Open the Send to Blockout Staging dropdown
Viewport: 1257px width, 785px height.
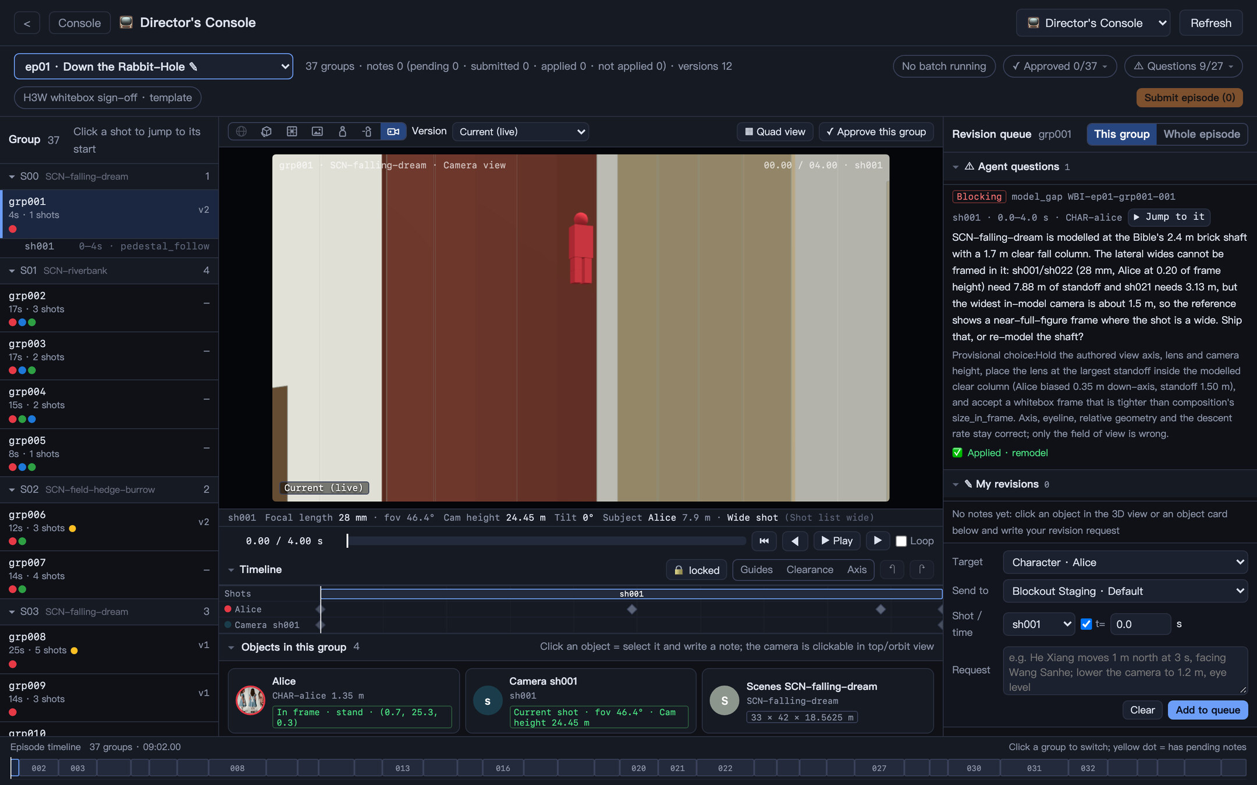[1125, 591]
